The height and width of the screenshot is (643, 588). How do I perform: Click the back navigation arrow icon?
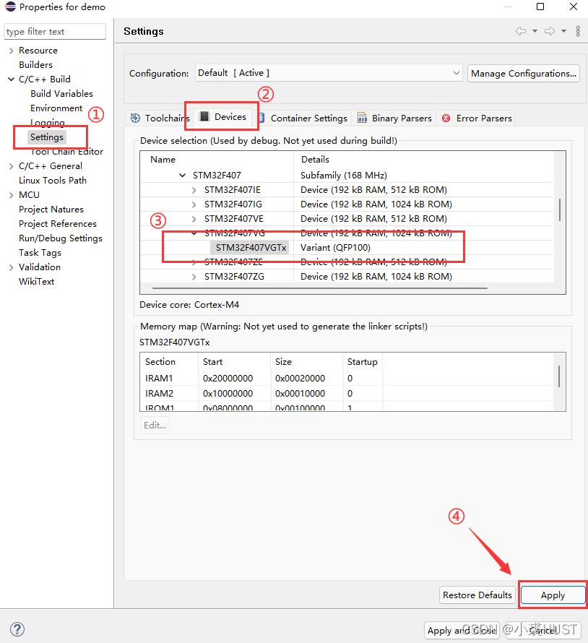(520, 31)
